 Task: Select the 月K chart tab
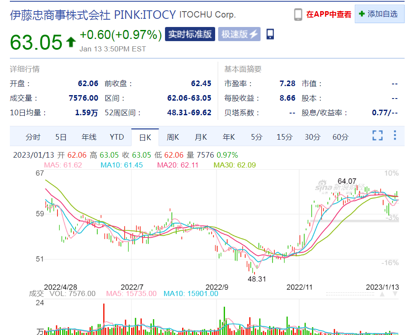[x=201, y=137]
